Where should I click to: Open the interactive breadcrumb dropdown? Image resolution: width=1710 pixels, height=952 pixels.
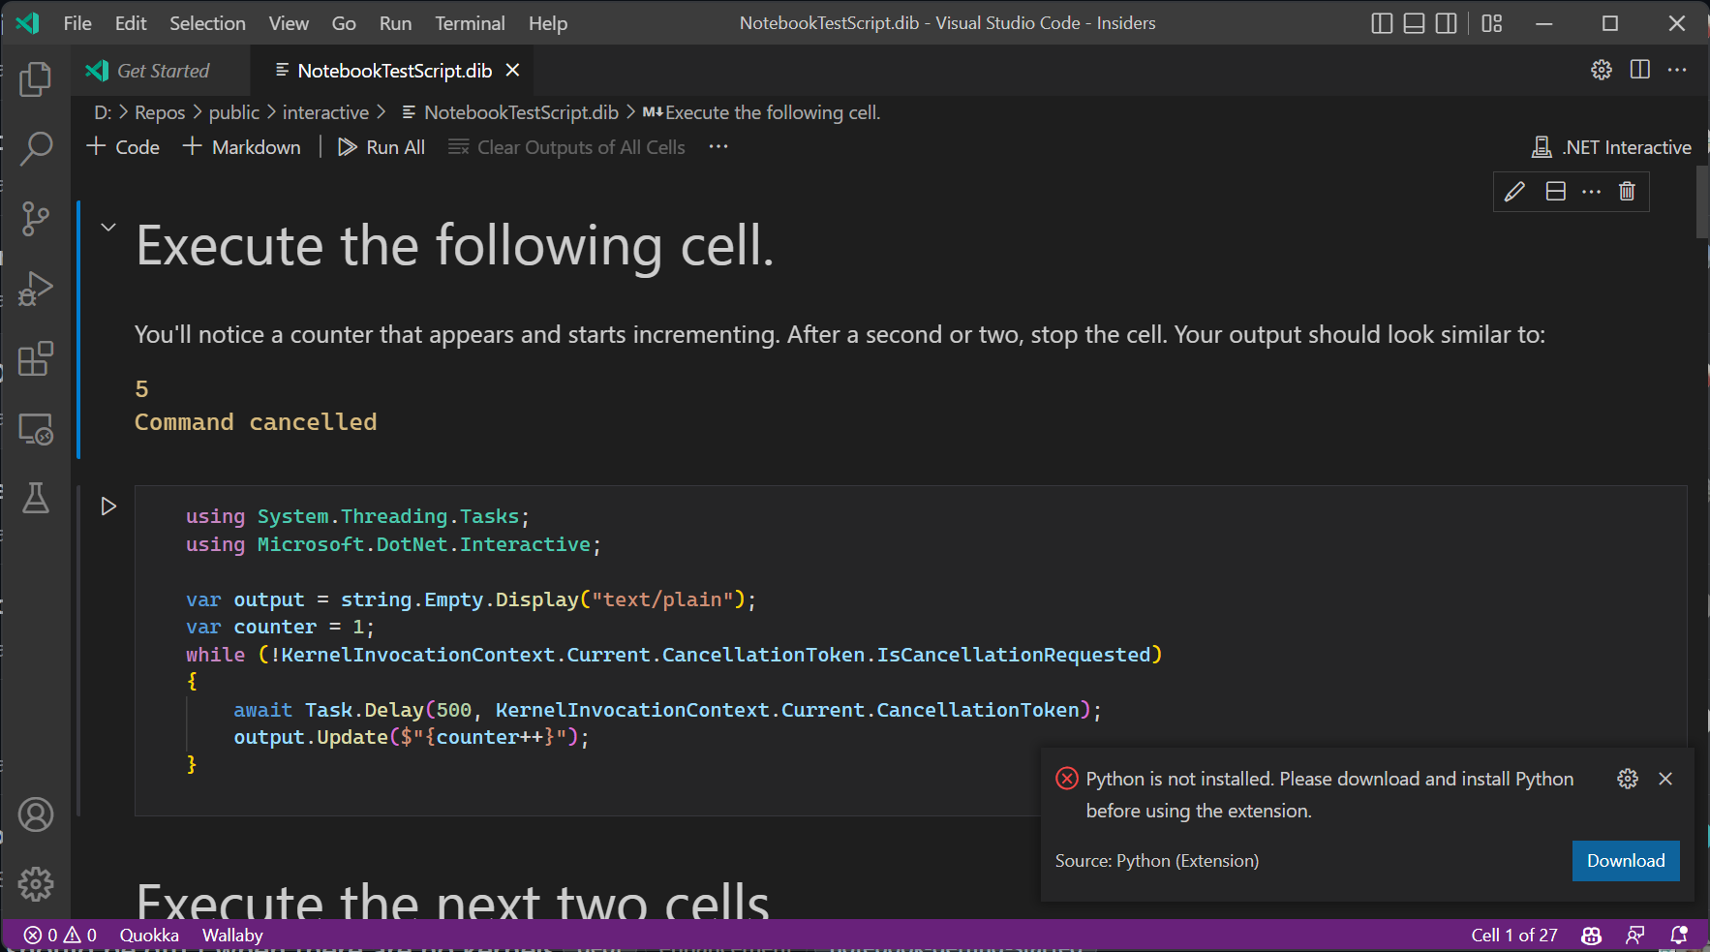[326, 112]
